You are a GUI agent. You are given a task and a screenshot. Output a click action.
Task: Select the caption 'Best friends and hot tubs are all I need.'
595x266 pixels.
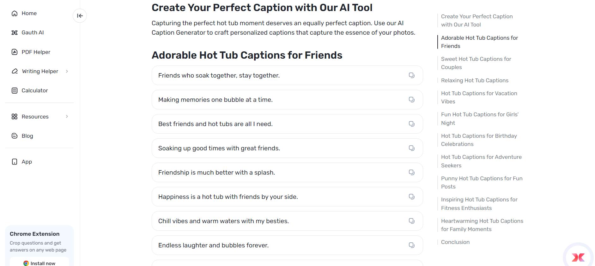tap(216, 124)
